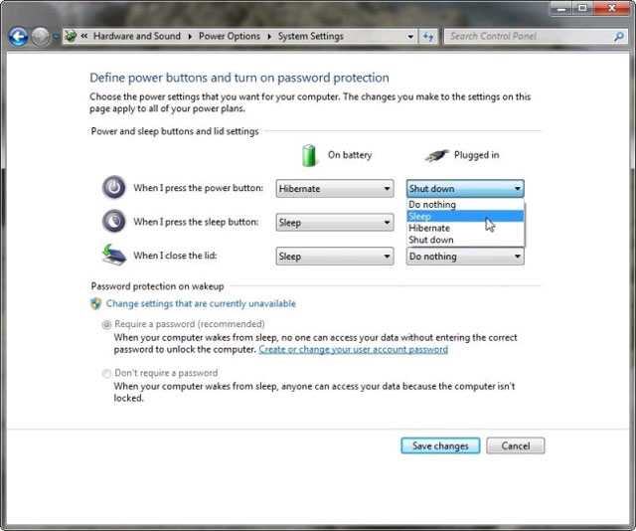
Task: Click the Control Panel icon in address bar
Action: tap(71, 36)
